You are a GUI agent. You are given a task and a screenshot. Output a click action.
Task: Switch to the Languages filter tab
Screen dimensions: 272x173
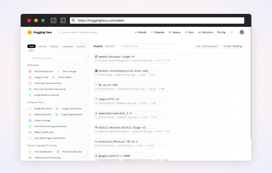(x=67, y=46)
